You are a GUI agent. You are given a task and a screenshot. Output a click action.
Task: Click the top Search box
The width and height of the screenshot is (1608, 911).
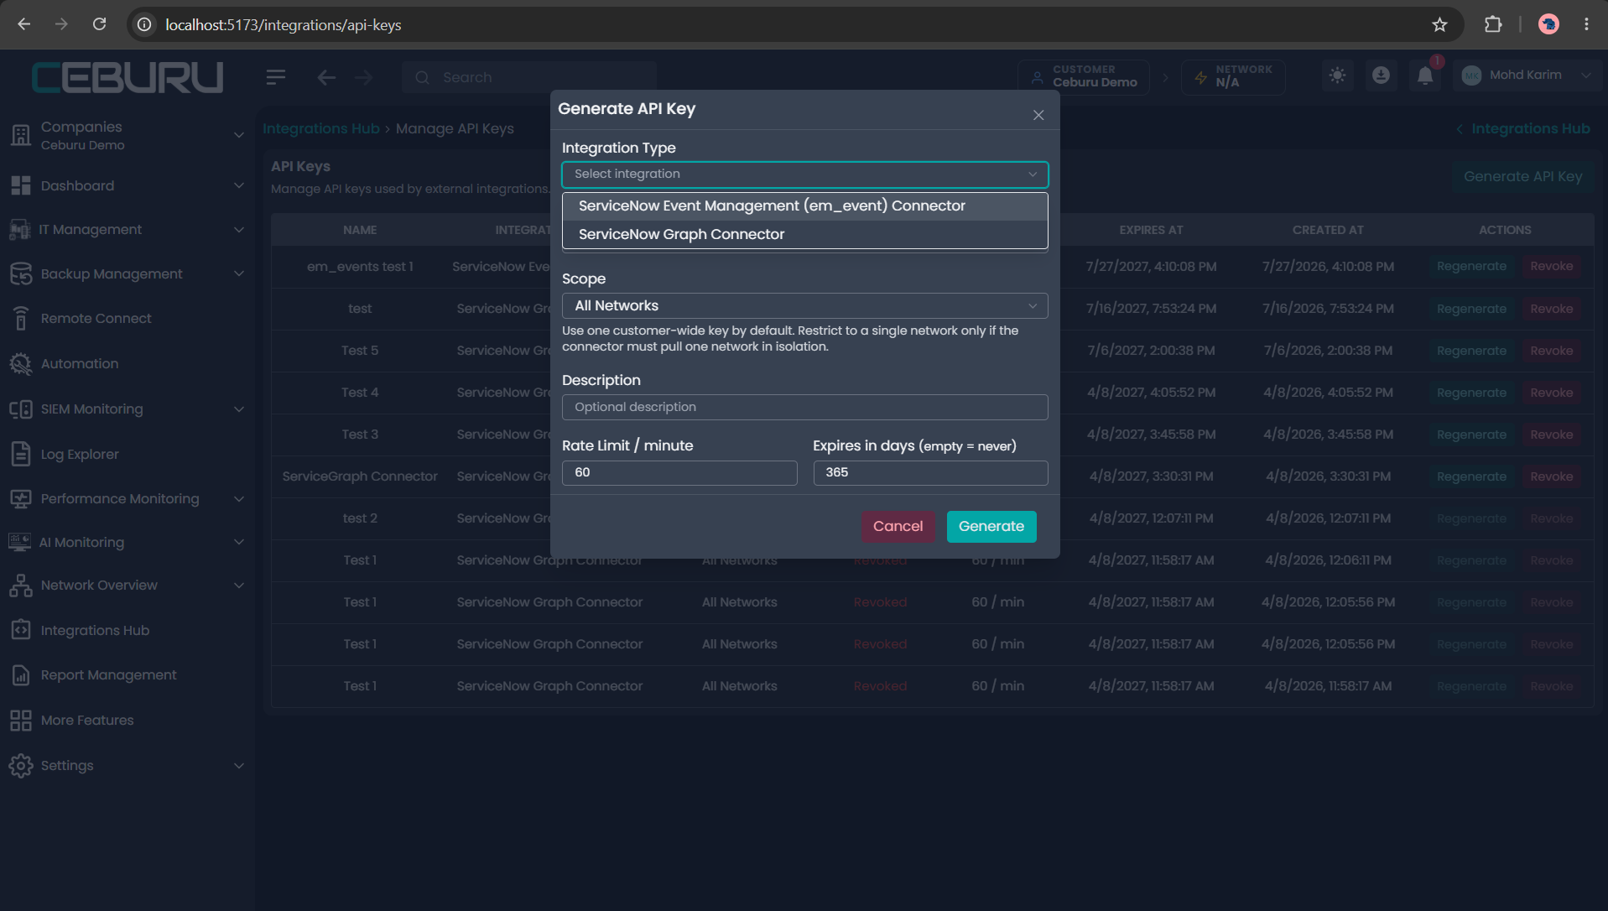click(528, 77)
